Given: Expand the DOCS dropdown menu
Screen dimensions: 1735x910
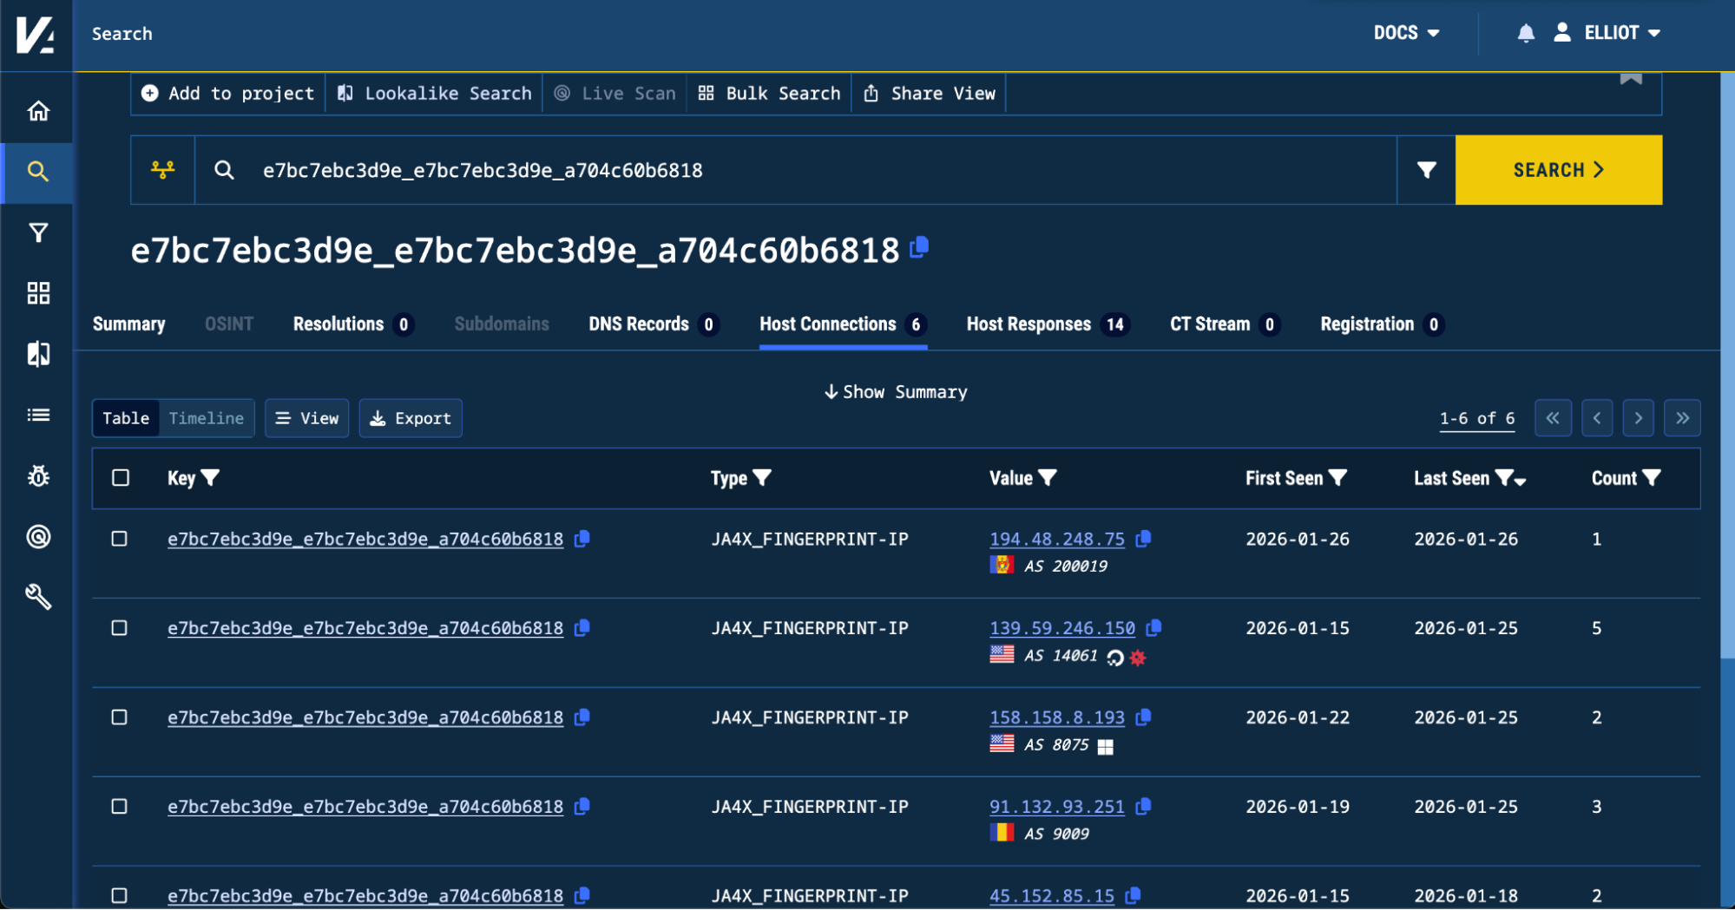Looking at the screenshot, I should pyautogui.click(x=1407, y=32).
